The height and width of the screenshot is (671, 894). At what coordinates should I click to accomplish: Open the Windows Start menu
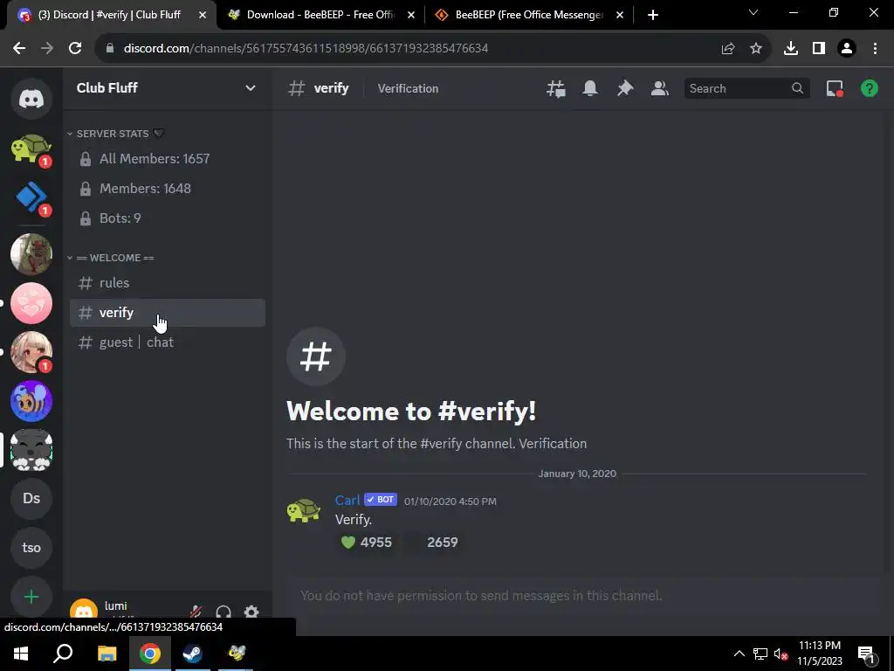[x=21, y=654]
